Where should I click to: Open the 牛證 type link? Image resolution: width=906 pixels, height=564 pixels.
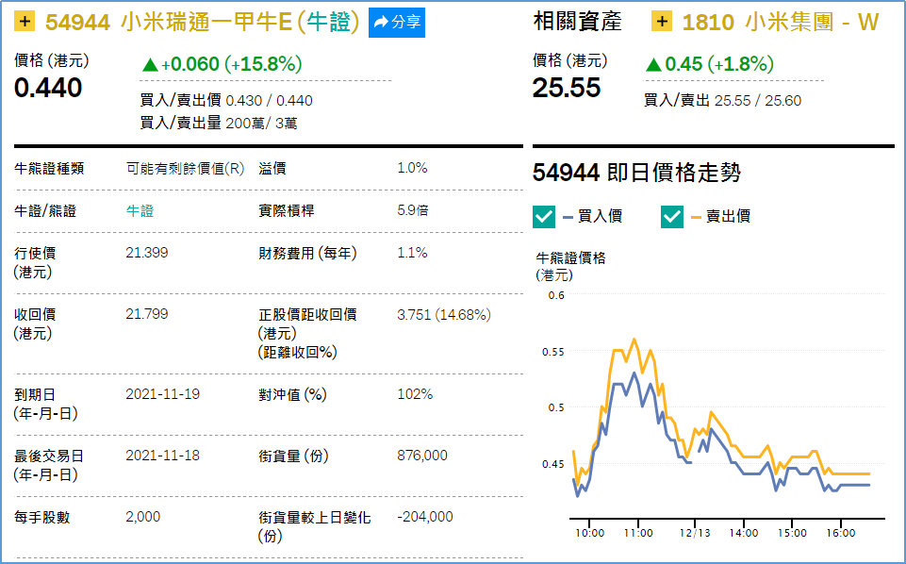click(140, 211)
